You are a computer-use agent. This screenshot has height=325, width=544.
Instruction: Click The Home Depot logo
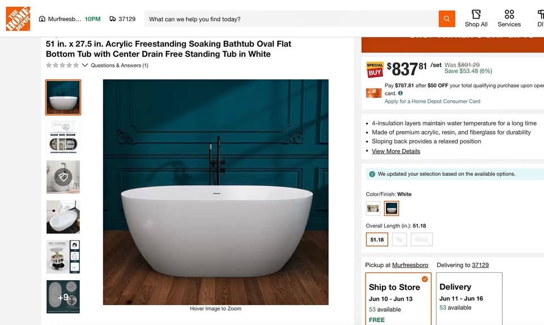coord(18,19)
